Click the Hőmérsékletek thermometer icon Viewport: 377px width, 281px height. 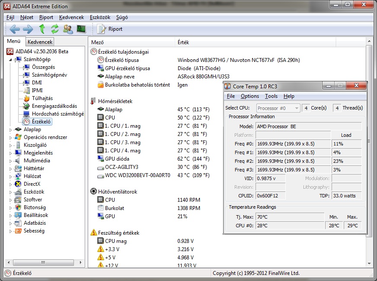tap(93, 101)
